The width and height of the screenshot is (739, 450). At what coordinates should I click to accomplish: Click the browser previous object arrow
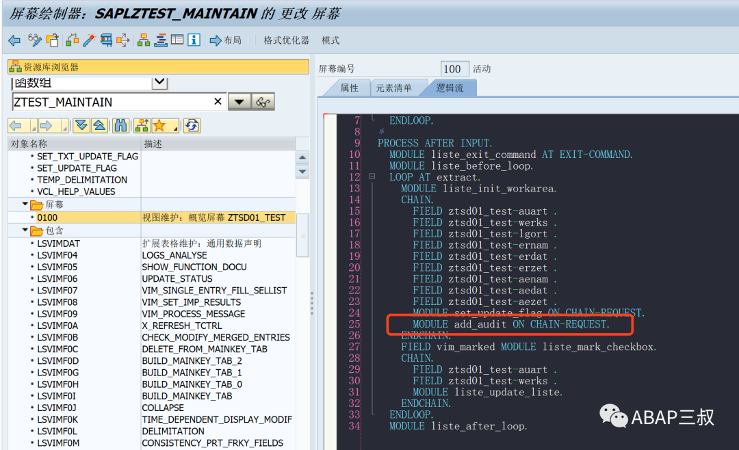point(17,126)
